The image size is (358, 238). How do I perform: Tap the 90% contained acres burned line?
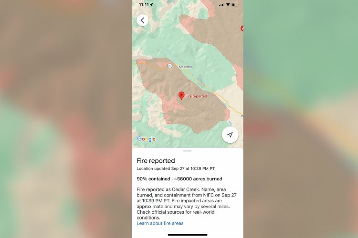pyautogui.click(x=179, y=179)
